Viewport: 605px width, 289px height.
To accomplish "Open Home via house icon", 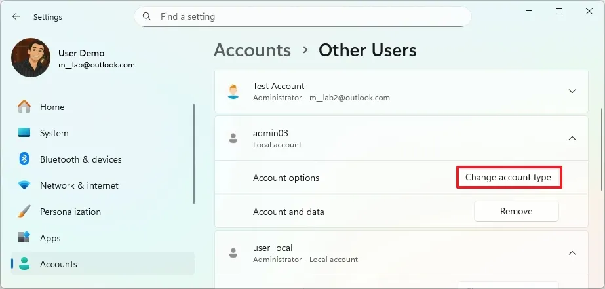I will tap(24, 107).
